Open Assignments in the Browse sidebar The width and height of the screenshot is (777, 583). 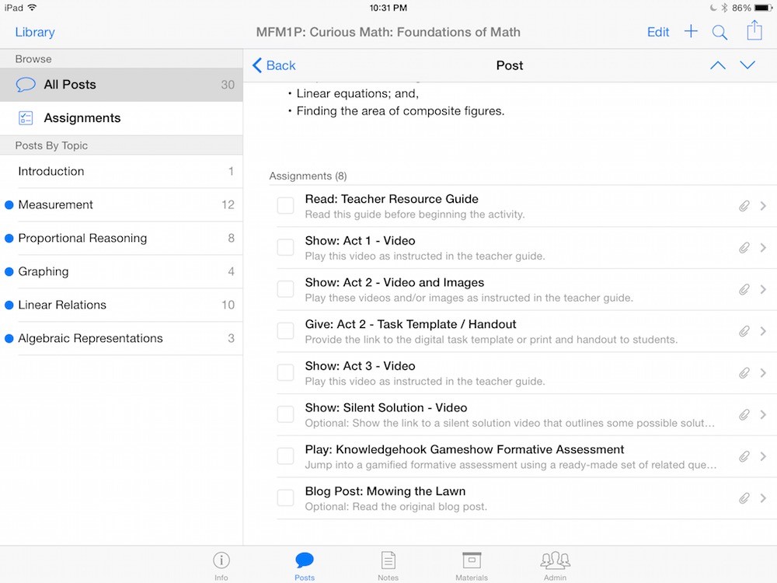[x=82, y=118]
